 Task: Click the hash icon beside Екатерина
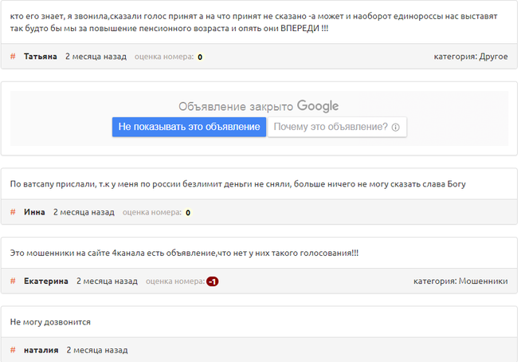pos(13,281)
